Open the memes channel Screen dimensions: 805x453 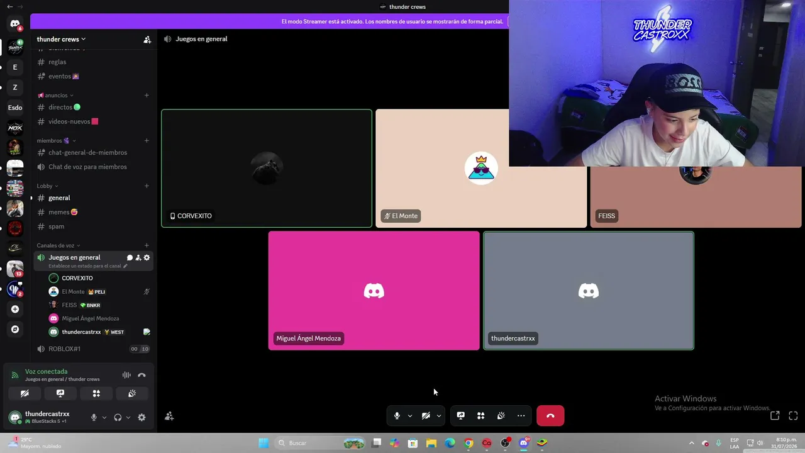click(x=93, y=213)
